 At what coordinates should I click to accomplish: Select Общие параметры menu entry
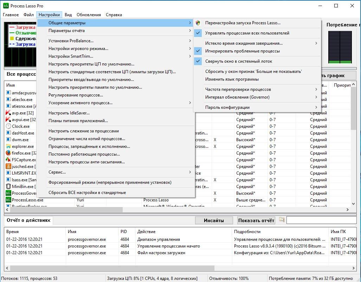pyautogui.click(x=116, y=23)
